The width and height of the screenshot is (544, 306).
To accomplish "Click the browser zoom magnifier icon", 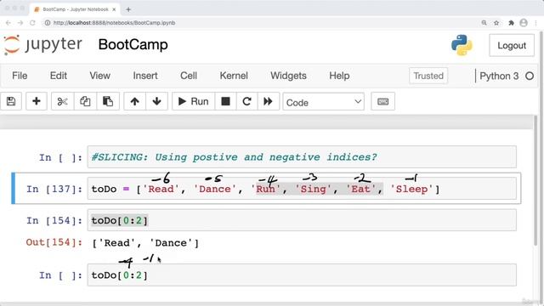I will click(484, 23).
